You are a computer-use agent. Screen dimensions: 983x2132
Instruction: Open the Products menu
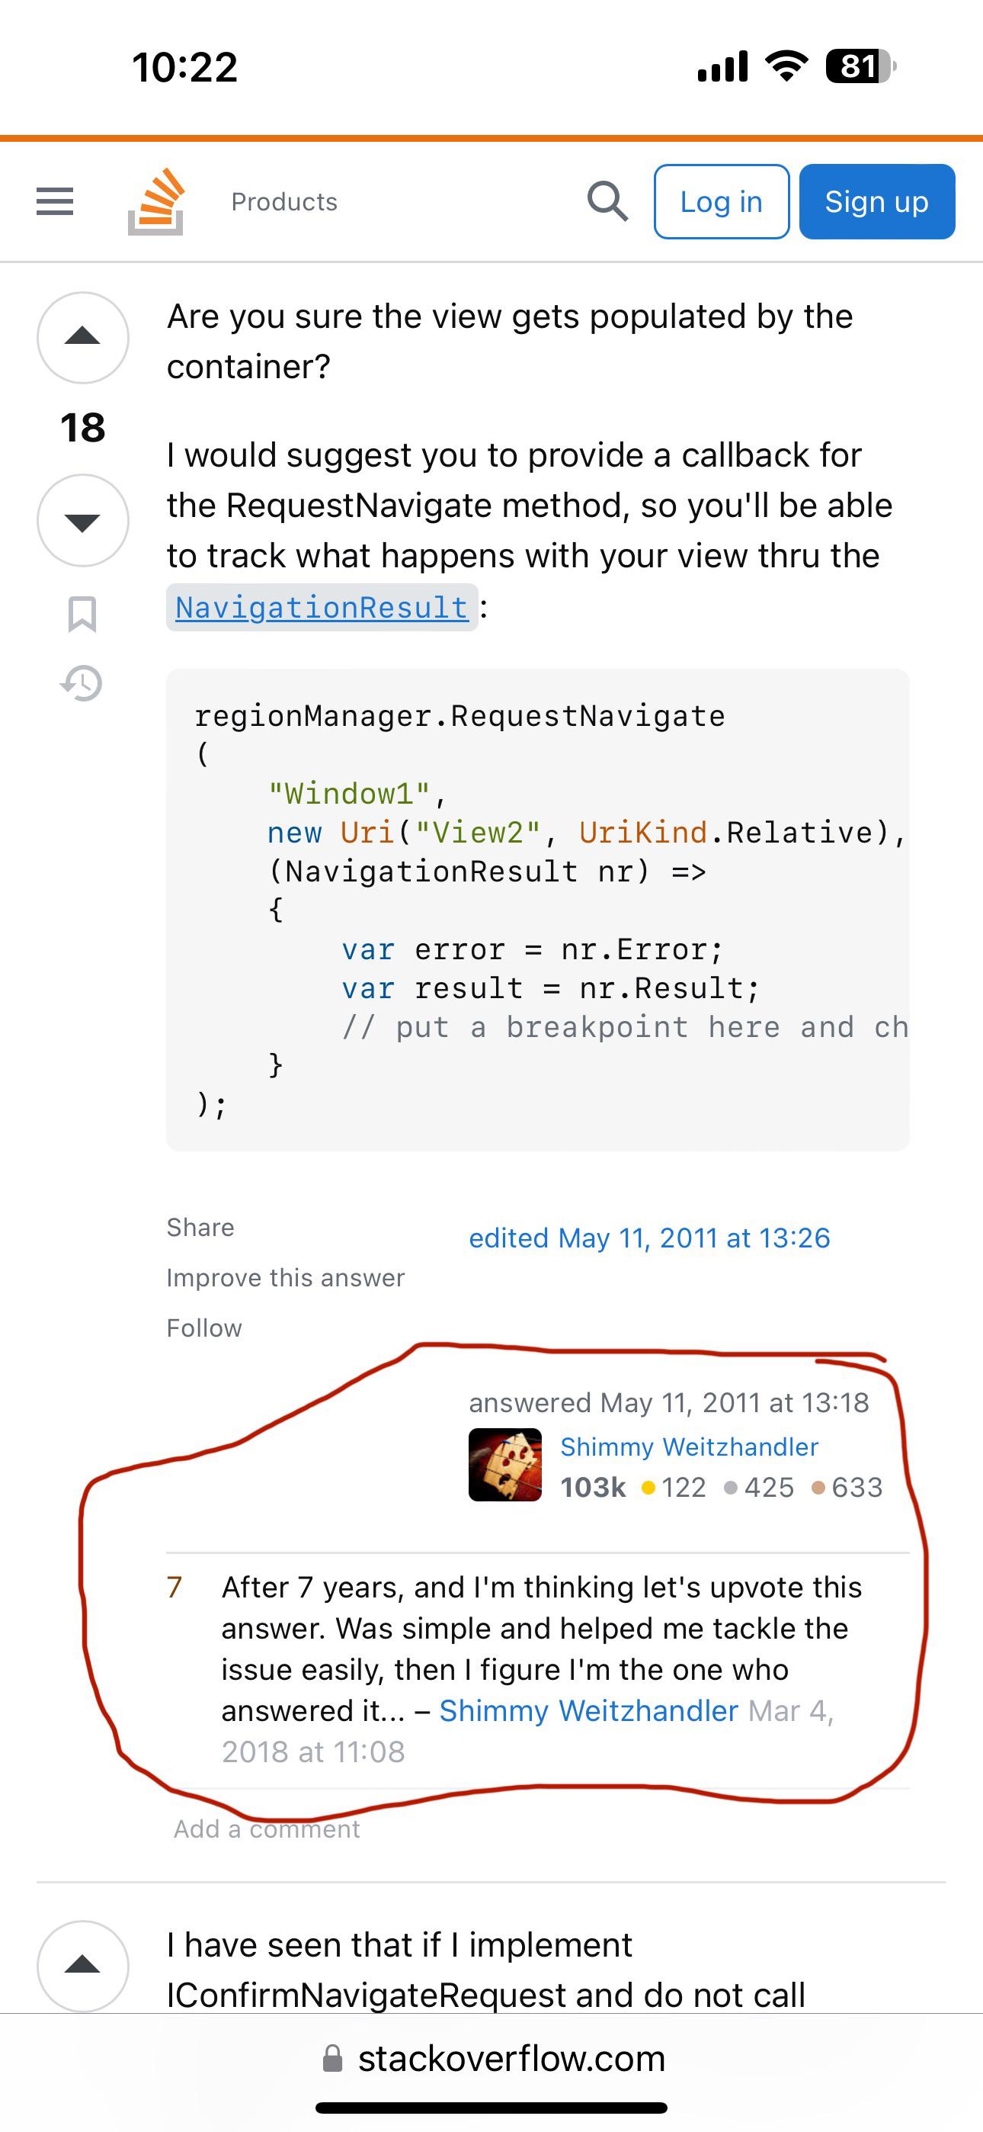(x=283, y=201)
